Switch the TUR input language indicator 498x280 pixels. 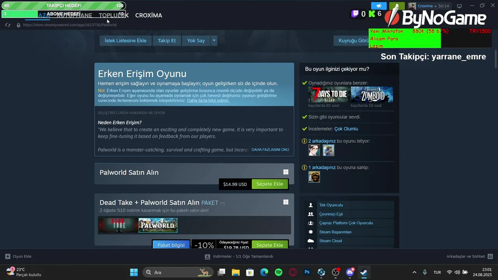coord(437,272)
